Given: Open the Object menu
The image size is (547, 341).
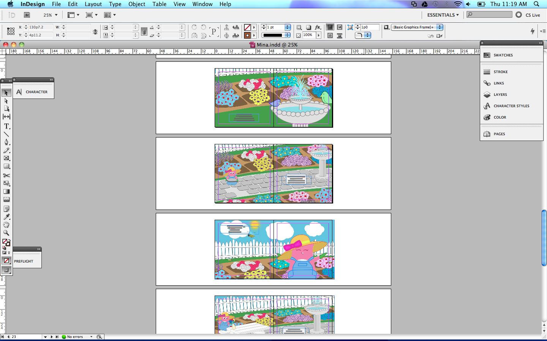Looking at the screenshot, I should pos(137,4).
